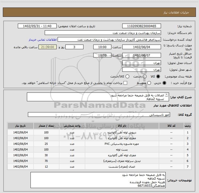Click the واحد شمارش column header
Image resolution: width=199 pixels, height=193 pixels.
tap(72, 126)
